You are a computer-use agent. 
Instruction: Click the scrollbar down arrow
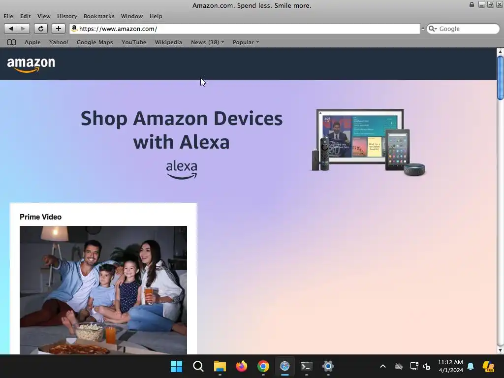(500, 350)
